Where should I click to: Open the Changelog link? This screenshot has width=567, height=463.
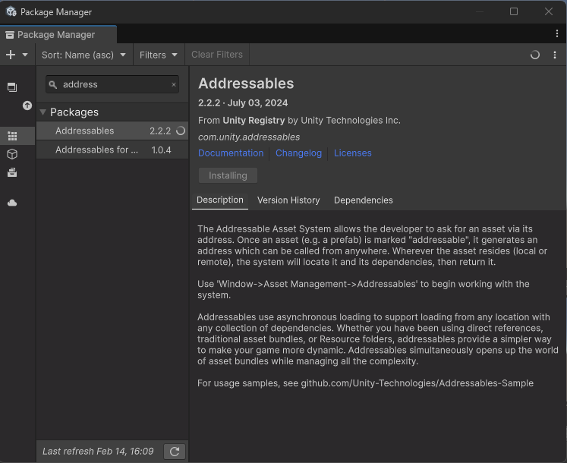pos(298,153)
